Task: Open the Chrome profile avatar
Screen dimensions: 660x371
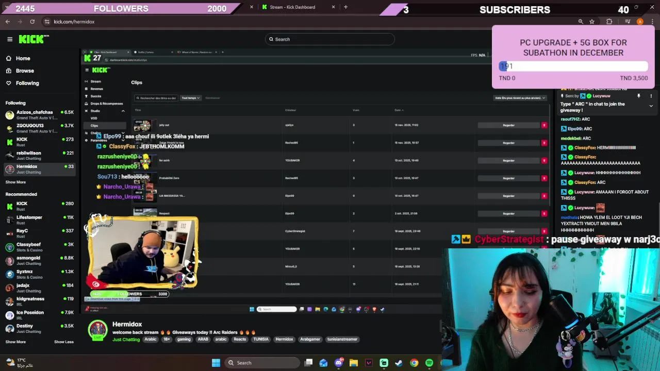Action: (x=640, y=22)
